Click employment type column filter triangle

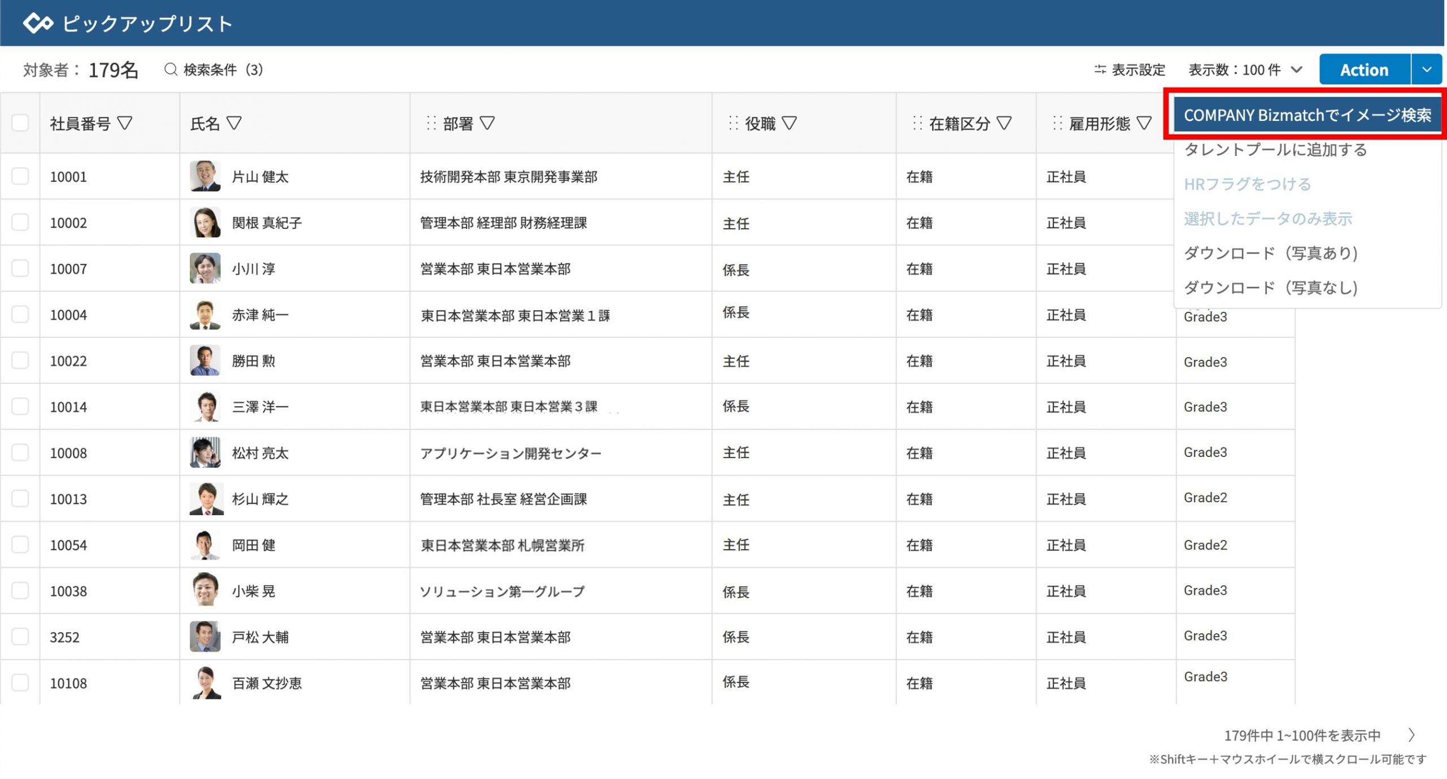pyautogui.click(x=1144, y=123)
